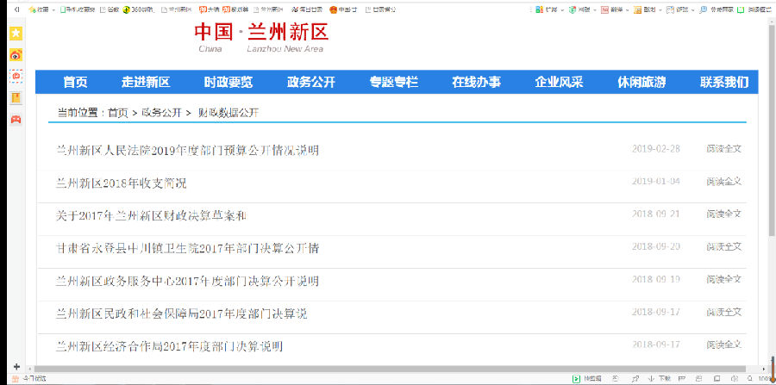Open the 政务公开 navigation menu item
The image size is (776, 385).
point(310,83)
